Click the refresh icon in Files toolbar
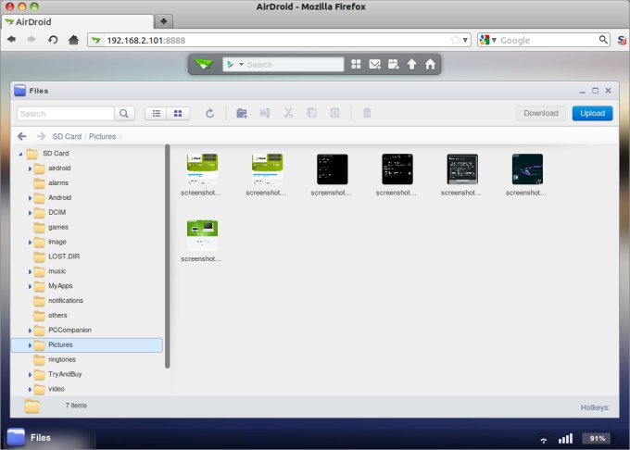 pyautogui.click(x=210, y=113)
